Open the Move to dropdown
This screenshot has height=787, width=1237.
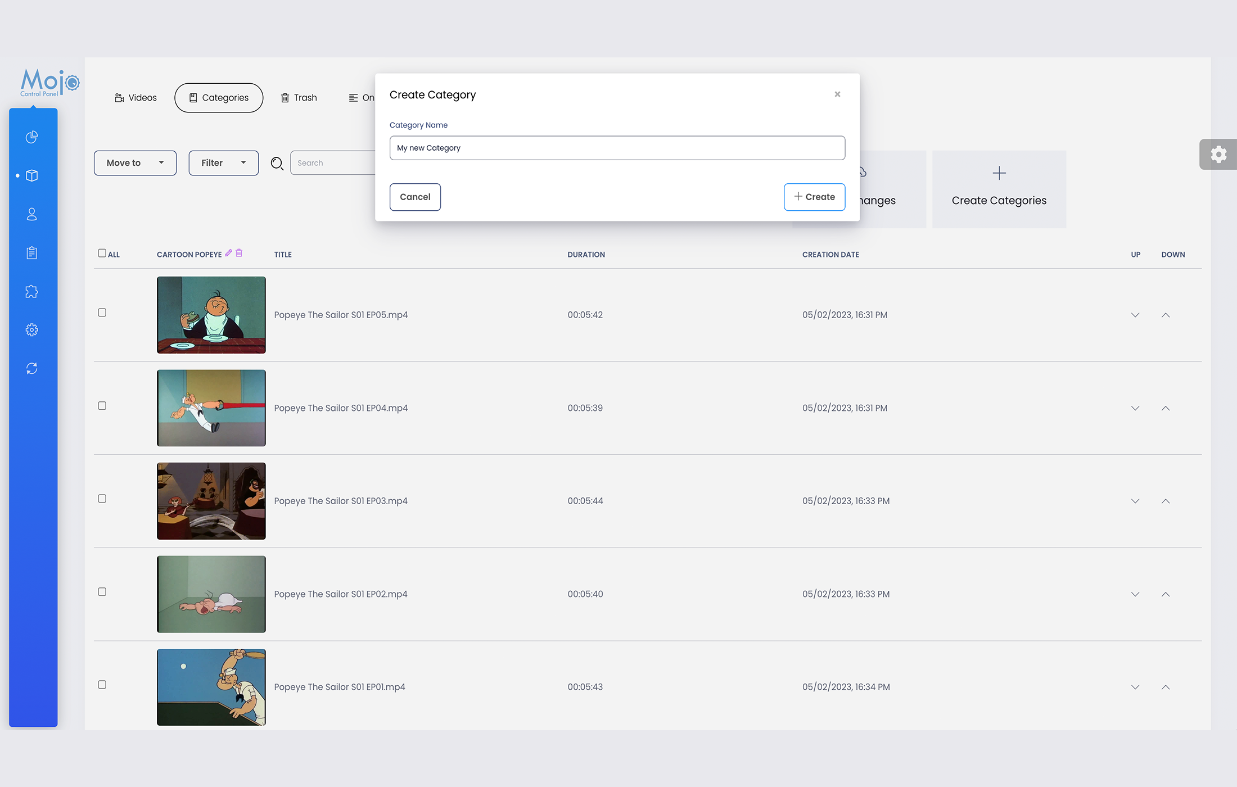[134, 162]
